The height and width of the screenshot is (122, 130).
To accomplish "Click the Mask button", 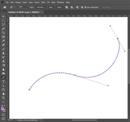I will [51, 7].
